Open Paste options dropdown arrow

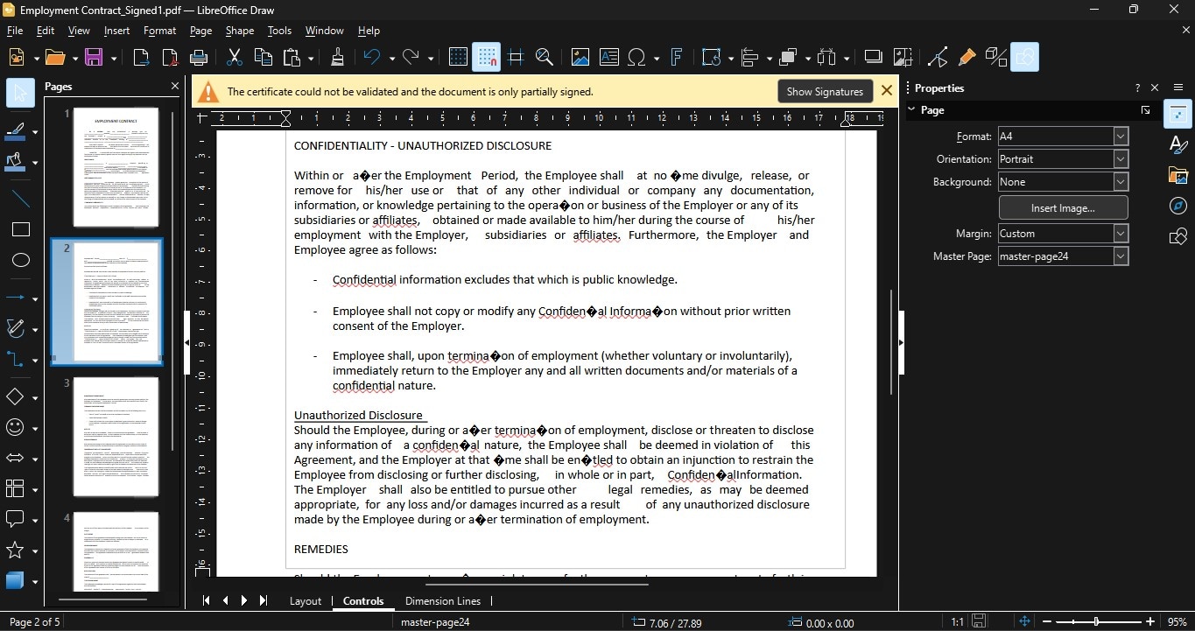[310, 59]
